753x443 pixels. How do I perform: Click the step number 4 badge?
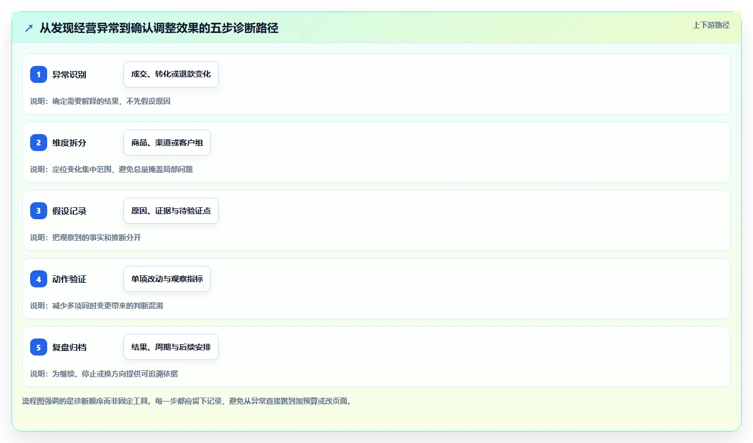(39, 279)
